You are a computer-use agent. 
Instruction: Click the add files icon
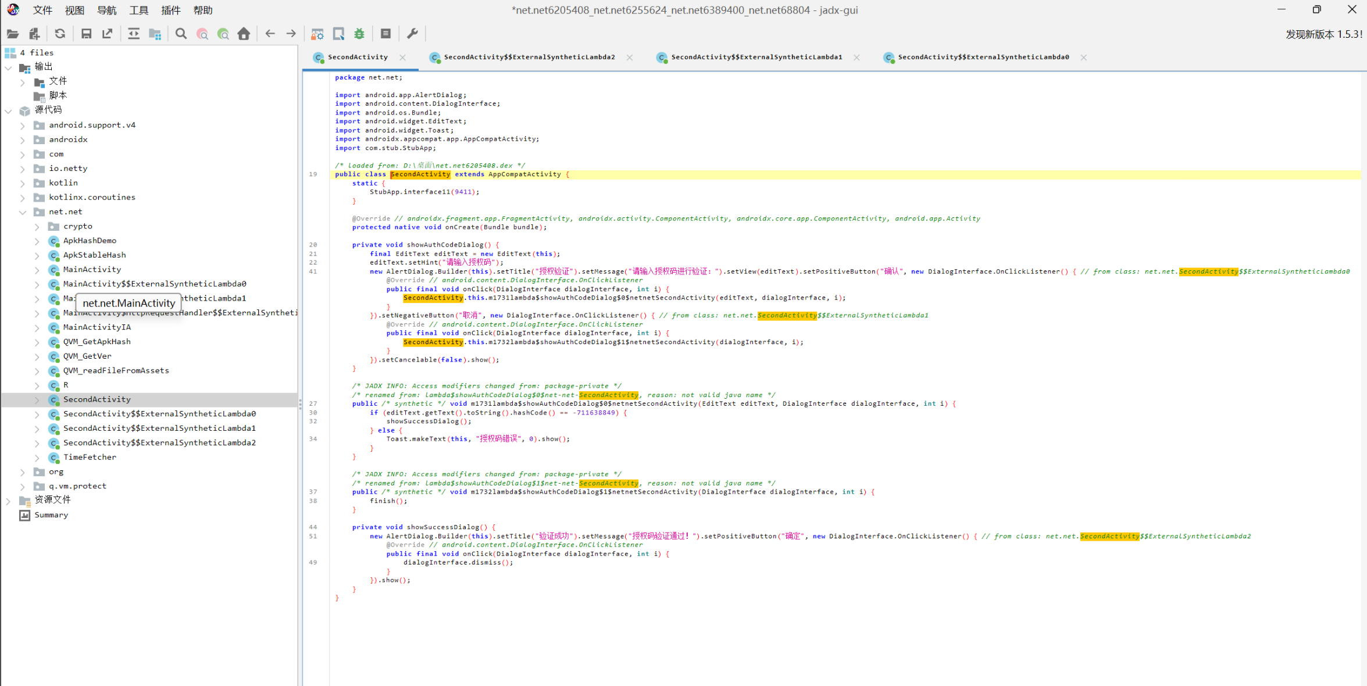click(34, 34)
